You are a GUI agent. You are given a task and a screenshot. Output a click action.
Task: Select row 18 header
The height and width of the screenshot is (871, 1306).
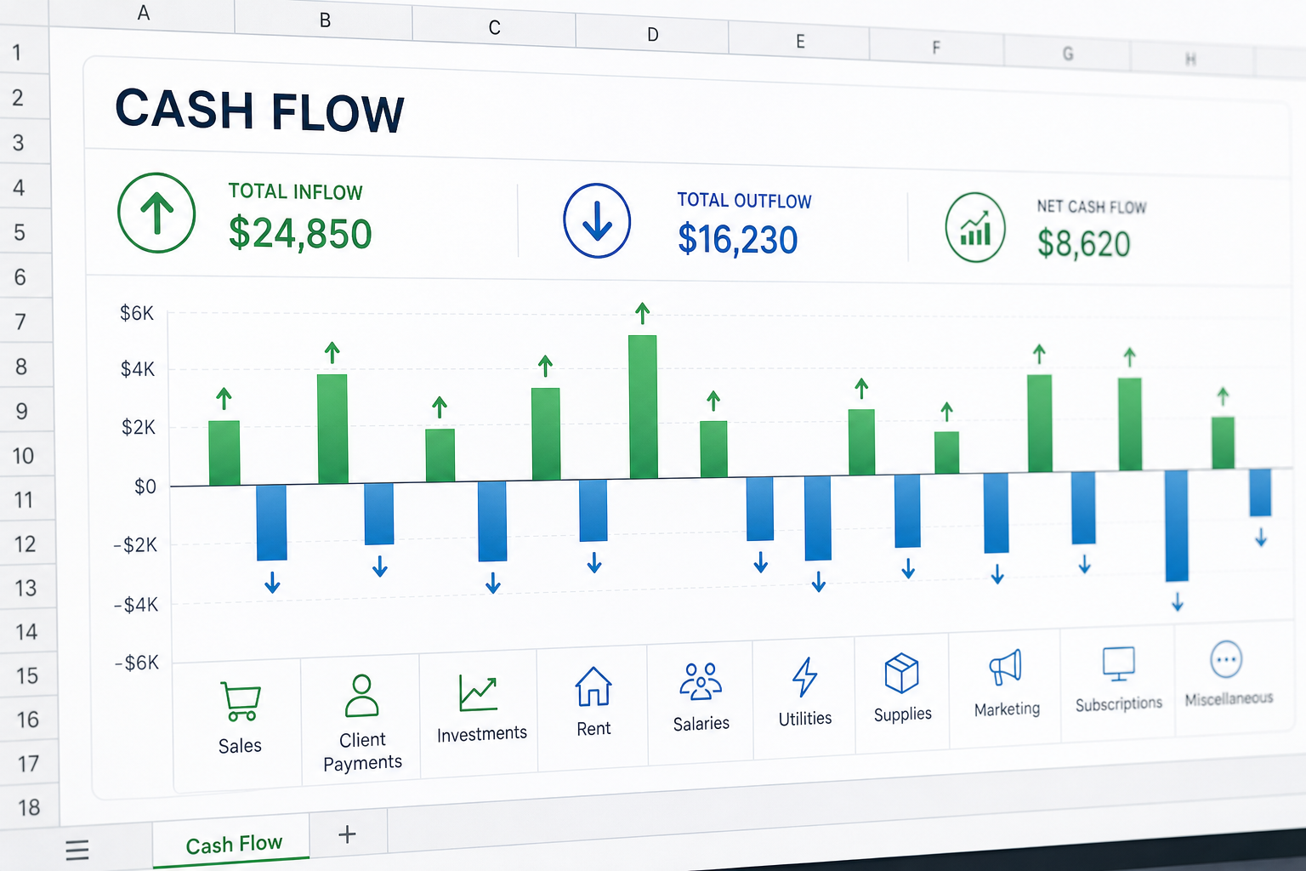[28, 806]
